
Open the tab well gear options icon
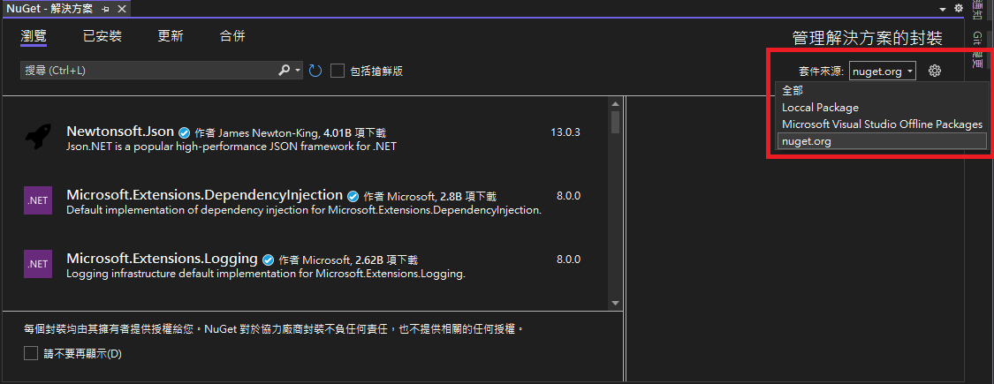[959, 8]
